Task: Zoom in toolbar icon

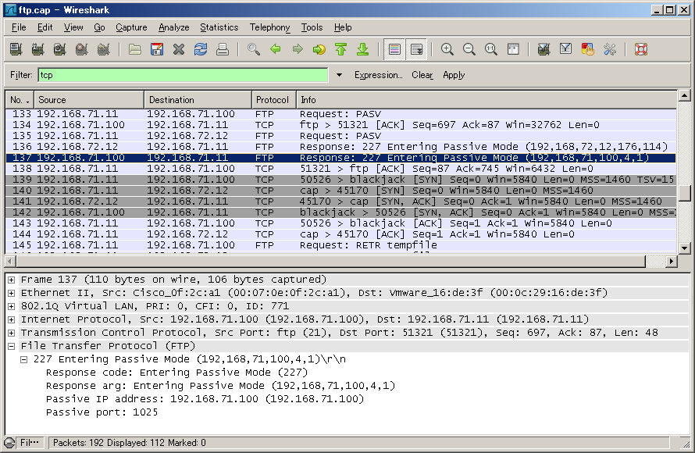Action: [447, 49]
